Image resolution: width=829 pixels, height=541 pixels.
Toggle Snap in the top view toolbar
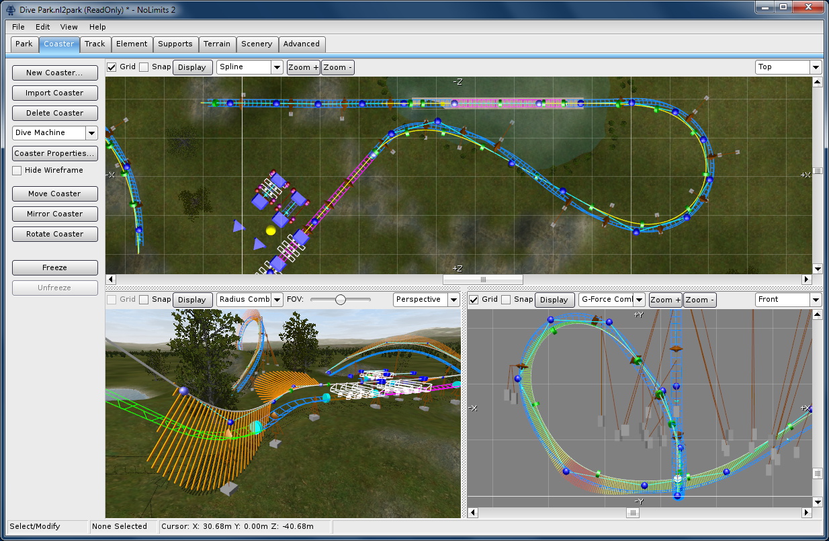pos(144,67)
